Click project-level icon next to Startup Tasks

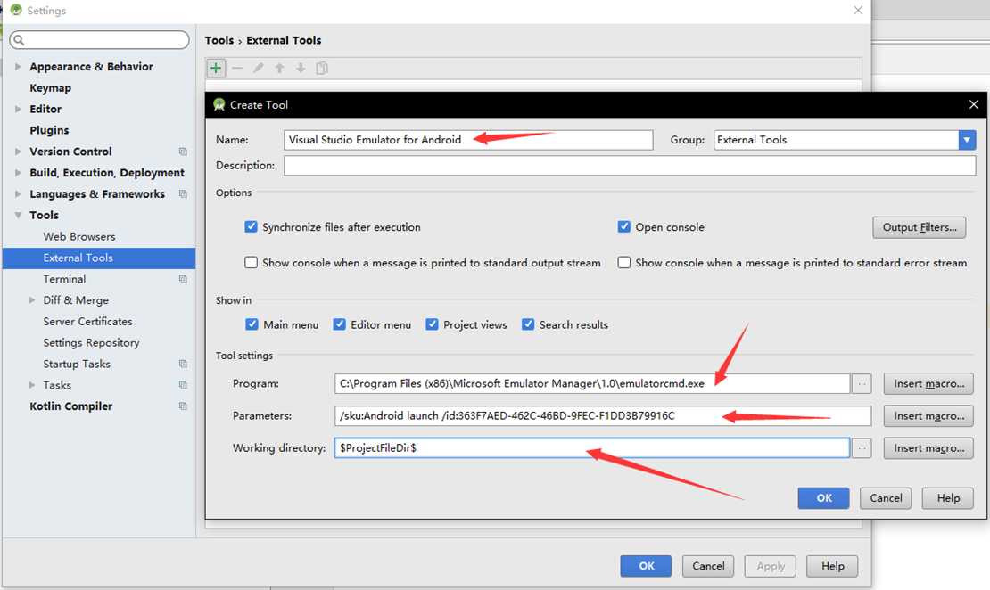pos(183,365)
